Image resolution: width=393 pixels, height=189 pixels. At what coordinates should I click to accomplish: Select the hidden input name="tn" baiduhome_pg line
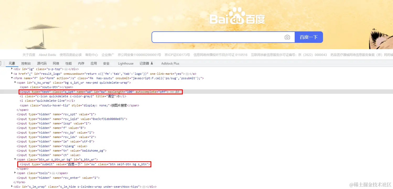[x=62, y=151]
